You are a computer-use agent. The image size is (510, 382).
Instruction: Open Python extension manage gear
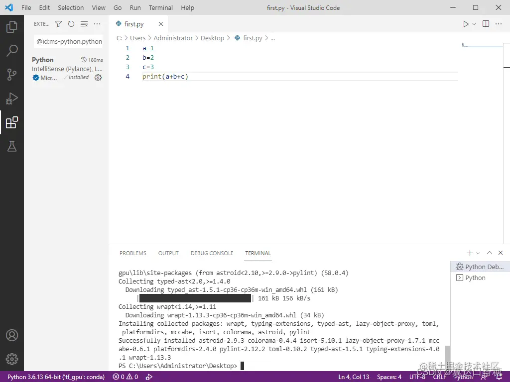(x=98, y=78)
